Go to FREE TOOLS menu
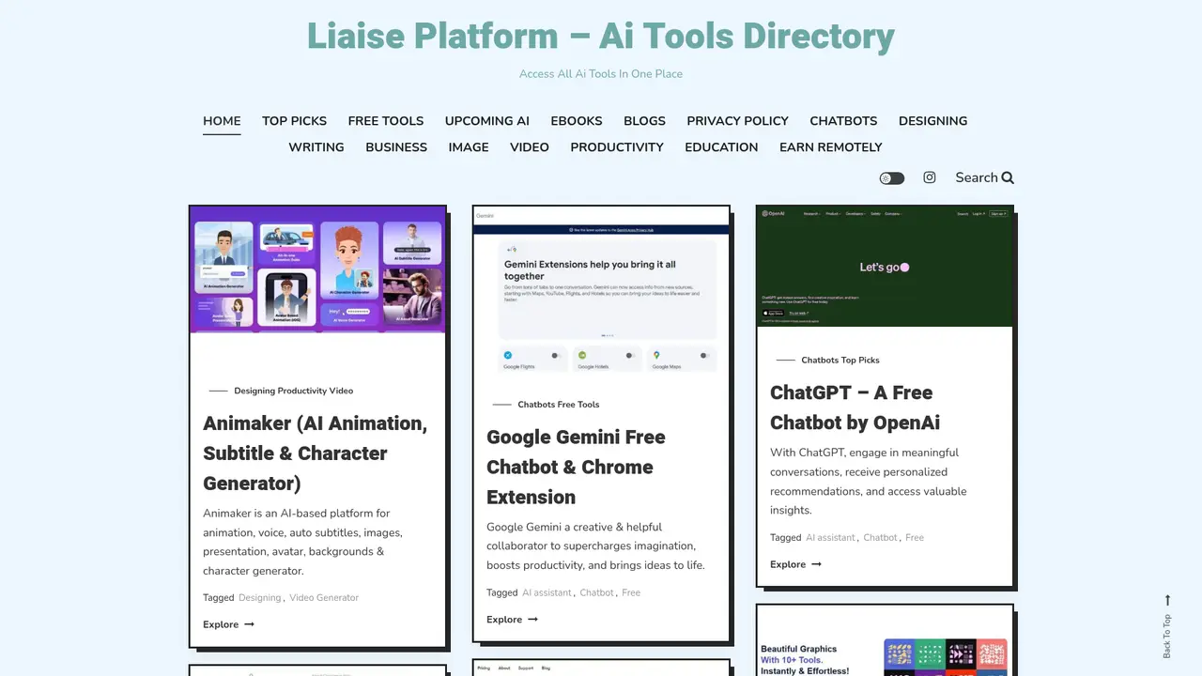 click(386, 121)
